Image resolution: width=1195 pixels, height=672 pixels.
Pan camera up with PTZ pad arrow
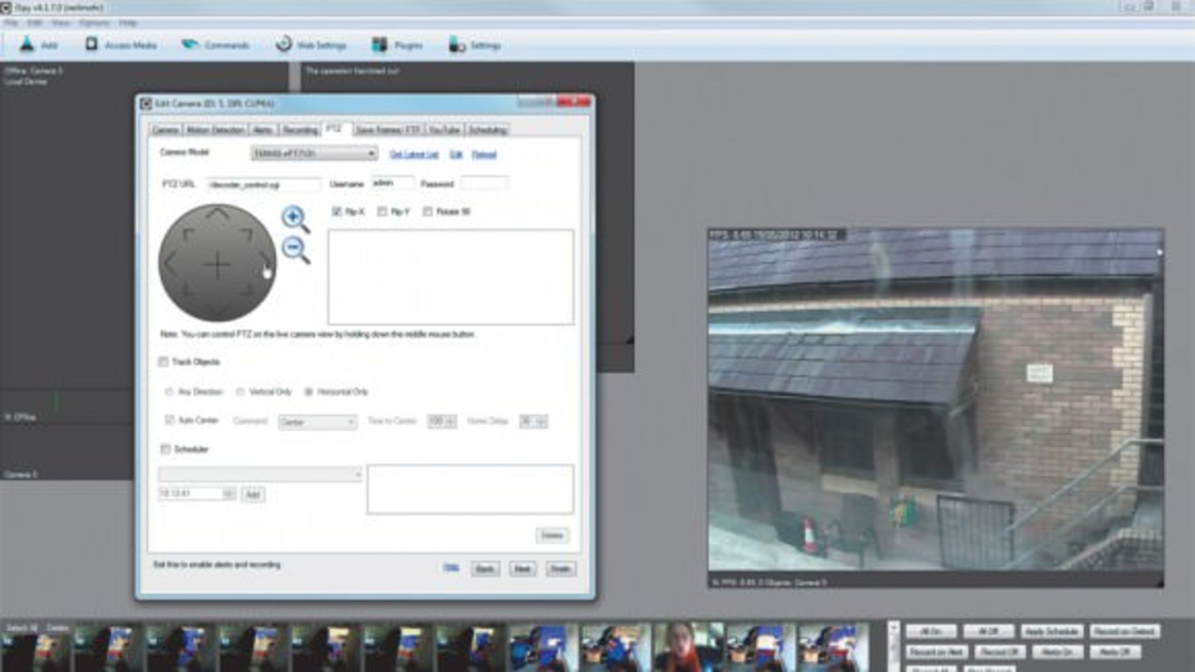point(217,214)
